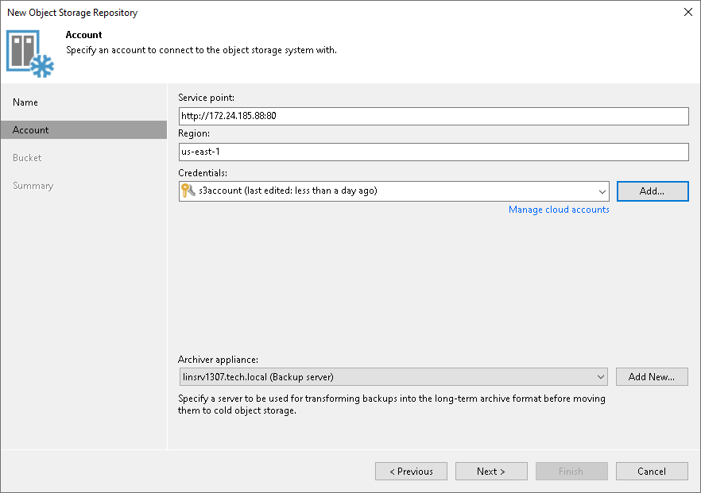Proceed with the Next button

pos(491,471)
